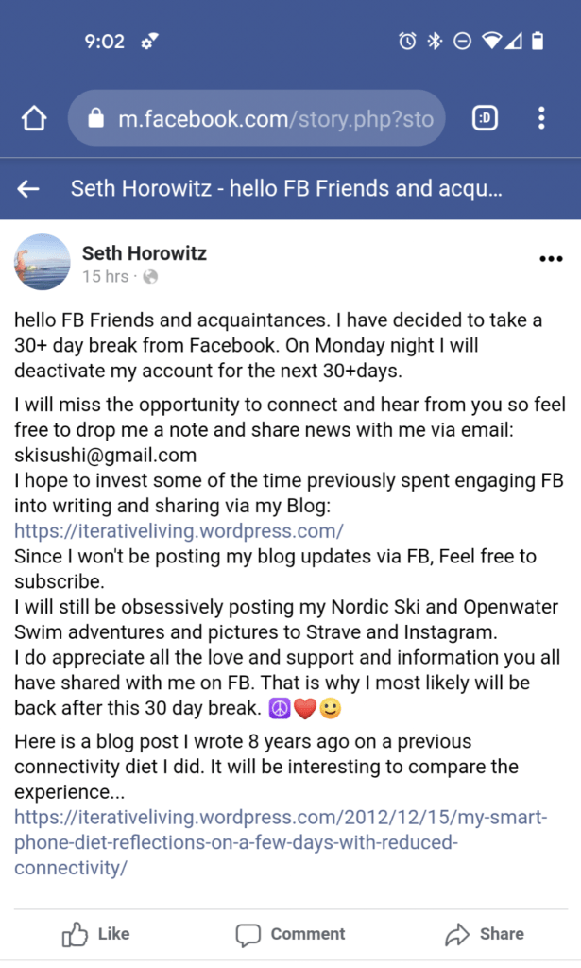The image size is (581, 968).
Task: Tap the Share arrow icon
Action: tap(458, 935)
